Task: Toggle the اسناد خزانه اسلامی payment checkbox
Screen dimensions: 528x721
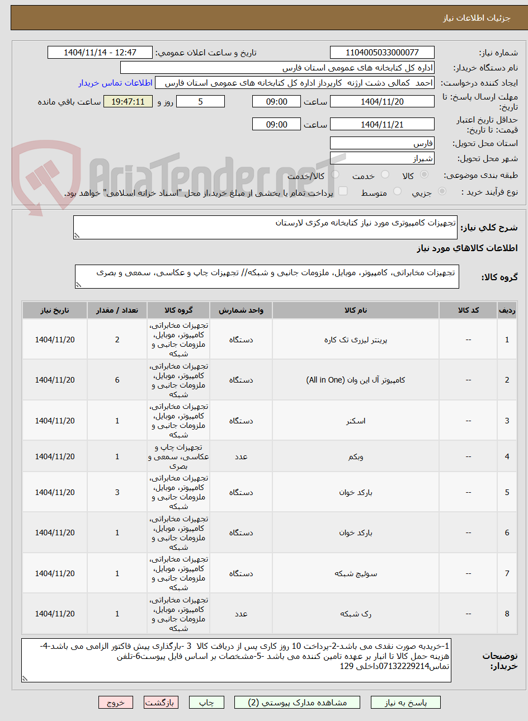Action: pyautogui.click(x=343, y=192)
